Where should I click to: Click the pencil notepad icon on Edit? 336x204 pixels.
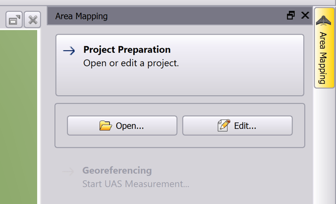point(224,125)
